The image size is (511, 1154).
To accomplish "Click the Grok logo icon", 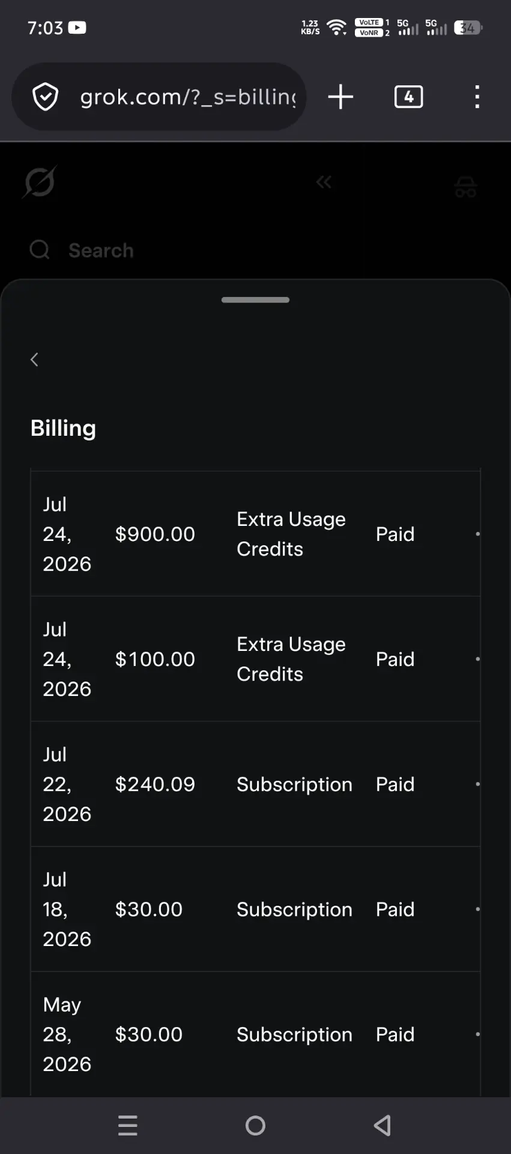I will click(40, 182).
